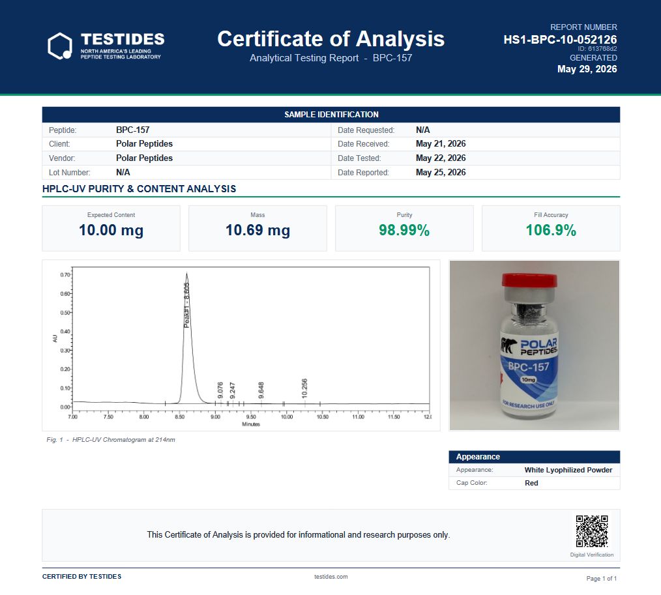Select White Lyophilized Powder value

point(568,470)
